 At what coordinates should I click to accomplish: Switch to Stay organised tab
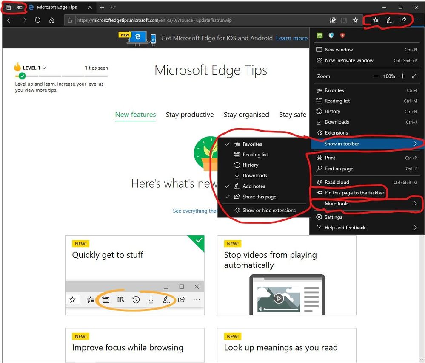(x=246, y=115)
